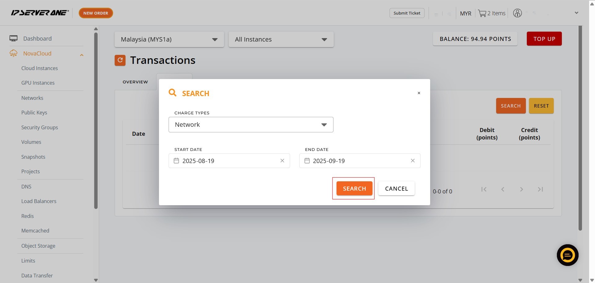Open the shopping cart with 2 items
This screenshot has height=283, width=595.
pyautogui.click(x=491, y=13)
